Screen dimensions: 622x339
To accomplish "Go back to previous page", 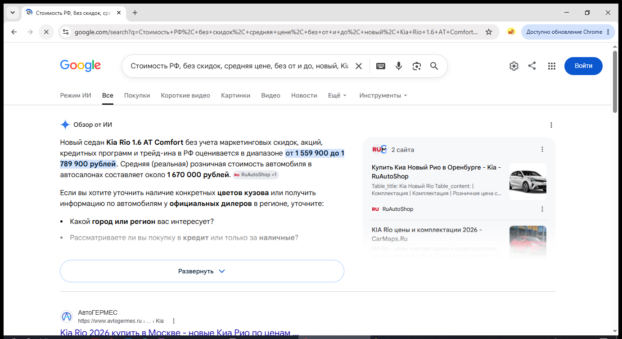I will pyautogui.click(x=14, y=32).
